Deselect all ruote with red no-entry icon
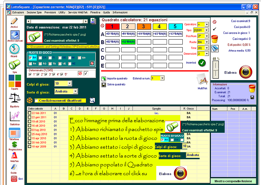 click(92, 63)
